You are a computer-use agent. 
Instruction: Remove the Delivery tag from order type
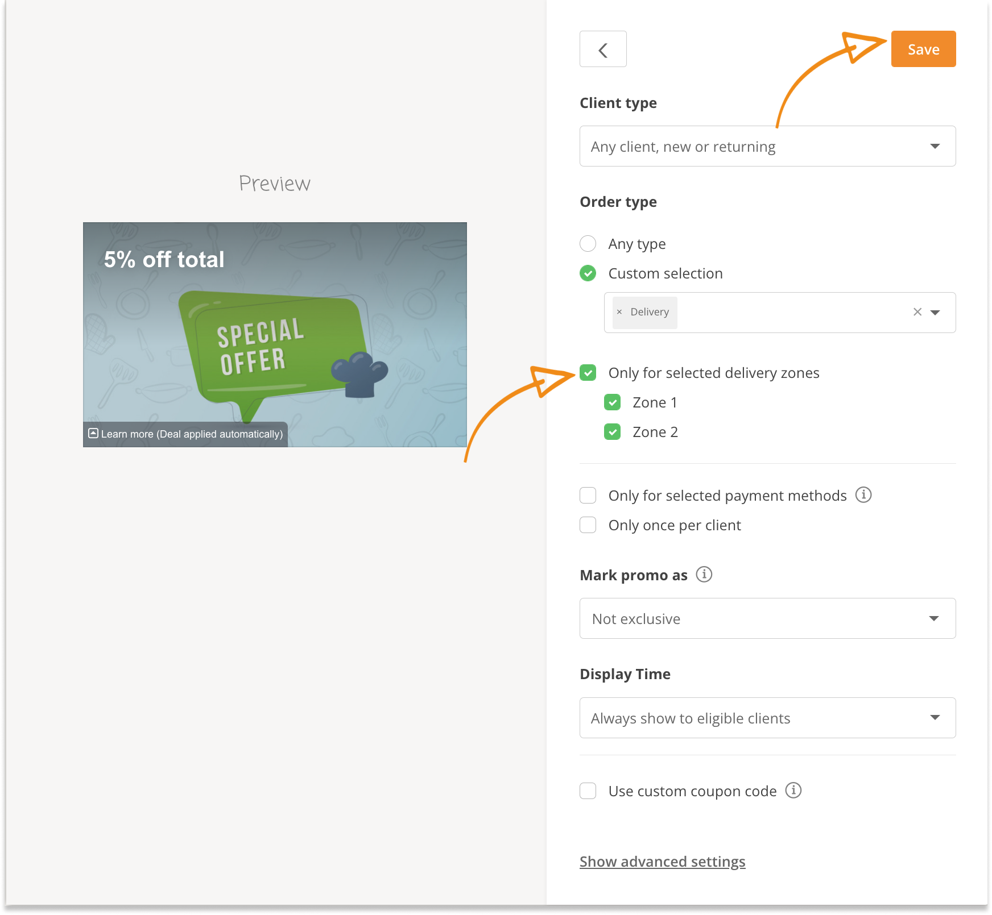[619, 312]
